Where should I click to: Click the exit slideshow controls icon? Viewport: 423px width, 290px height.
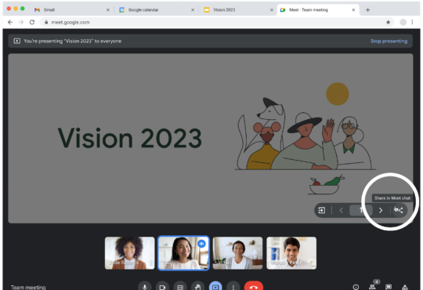click(322, 210)
